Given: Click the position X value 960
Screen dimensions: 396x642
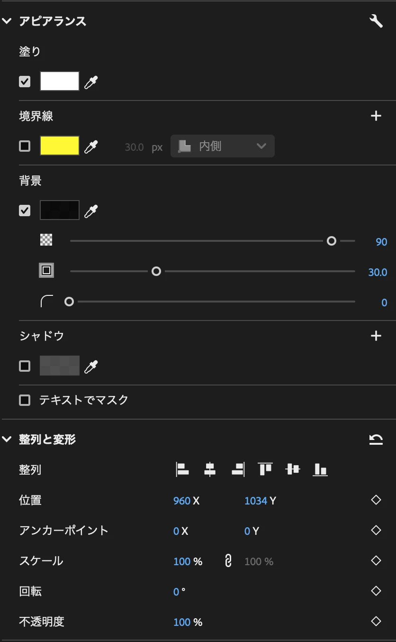Looking at the screenshot, I should coord(182,501).
